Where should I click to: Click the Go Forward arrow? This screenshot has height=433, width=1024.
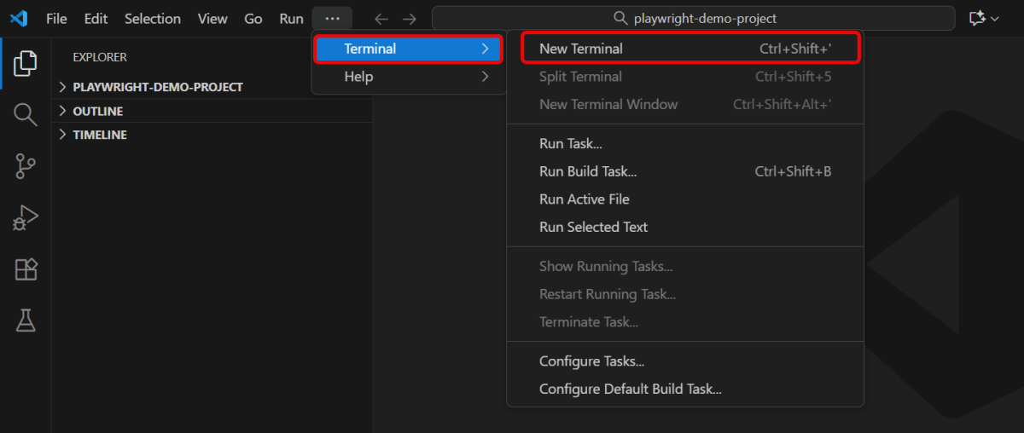click(410, 19)
